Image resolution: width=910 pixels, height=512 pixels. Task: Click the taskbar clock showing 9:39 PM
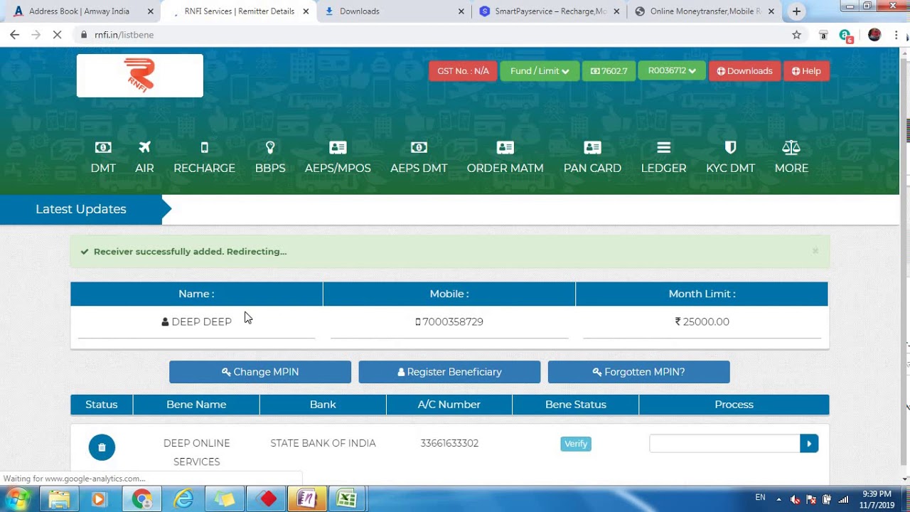[877, 499]
